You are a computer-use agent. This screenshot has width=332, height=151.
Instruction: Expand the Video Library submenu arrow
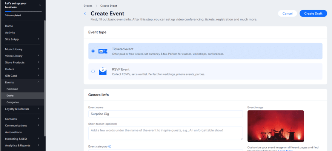(x=38, y=56)
